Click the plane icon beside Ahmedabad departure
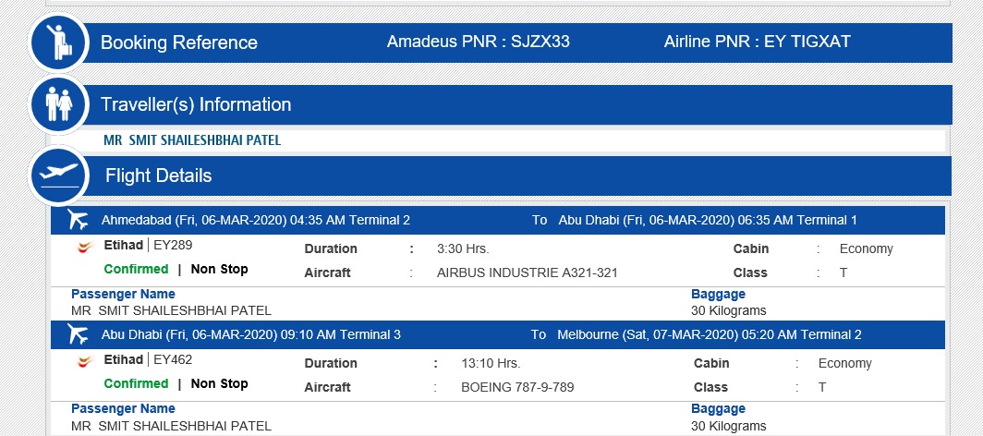Viewport: 983px width, 436px height. click(79, 220)
